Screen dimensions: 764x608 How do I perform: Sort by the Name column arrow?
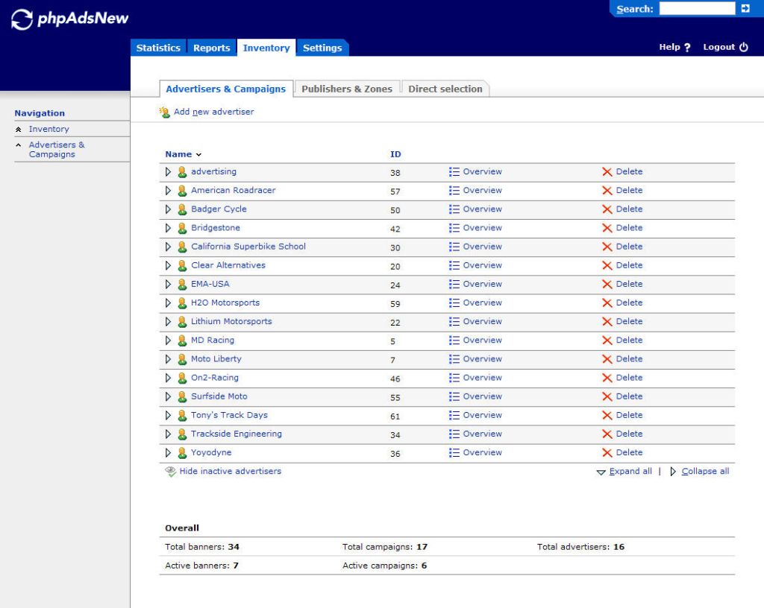click(x=198, y=155)
